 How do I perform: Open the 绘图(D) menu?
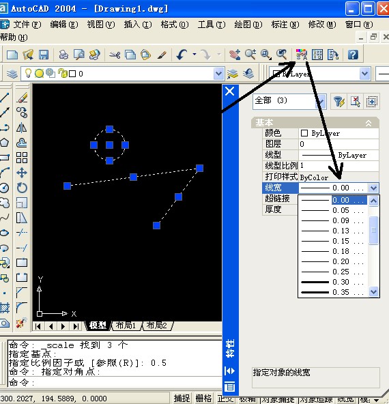248,25
